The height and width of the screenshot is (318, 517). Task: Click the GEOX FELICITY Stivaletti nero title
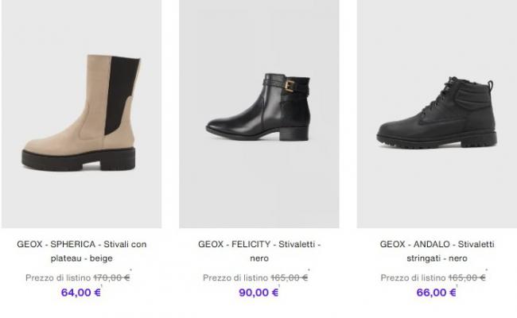click(x=259, y=251)
